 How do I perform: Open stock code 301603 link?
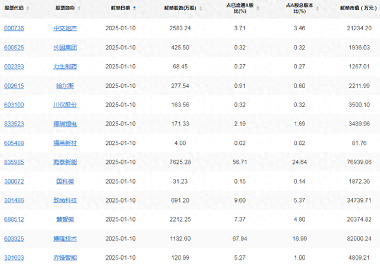pos(14,257)
